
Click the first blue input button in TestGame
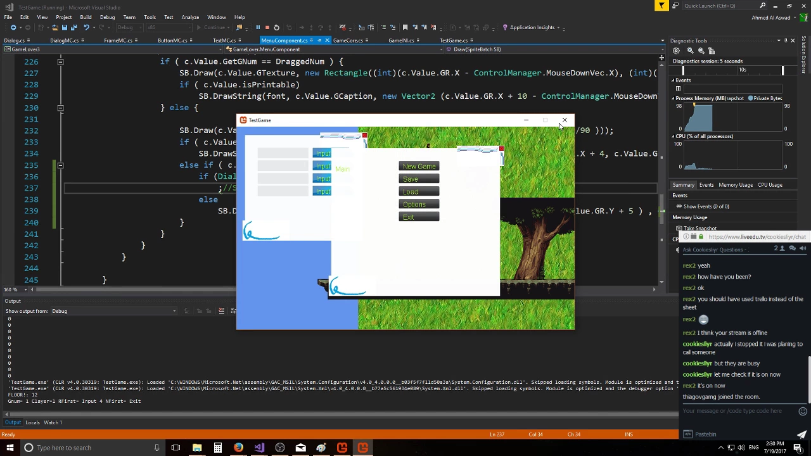click(x=322, y=153)
